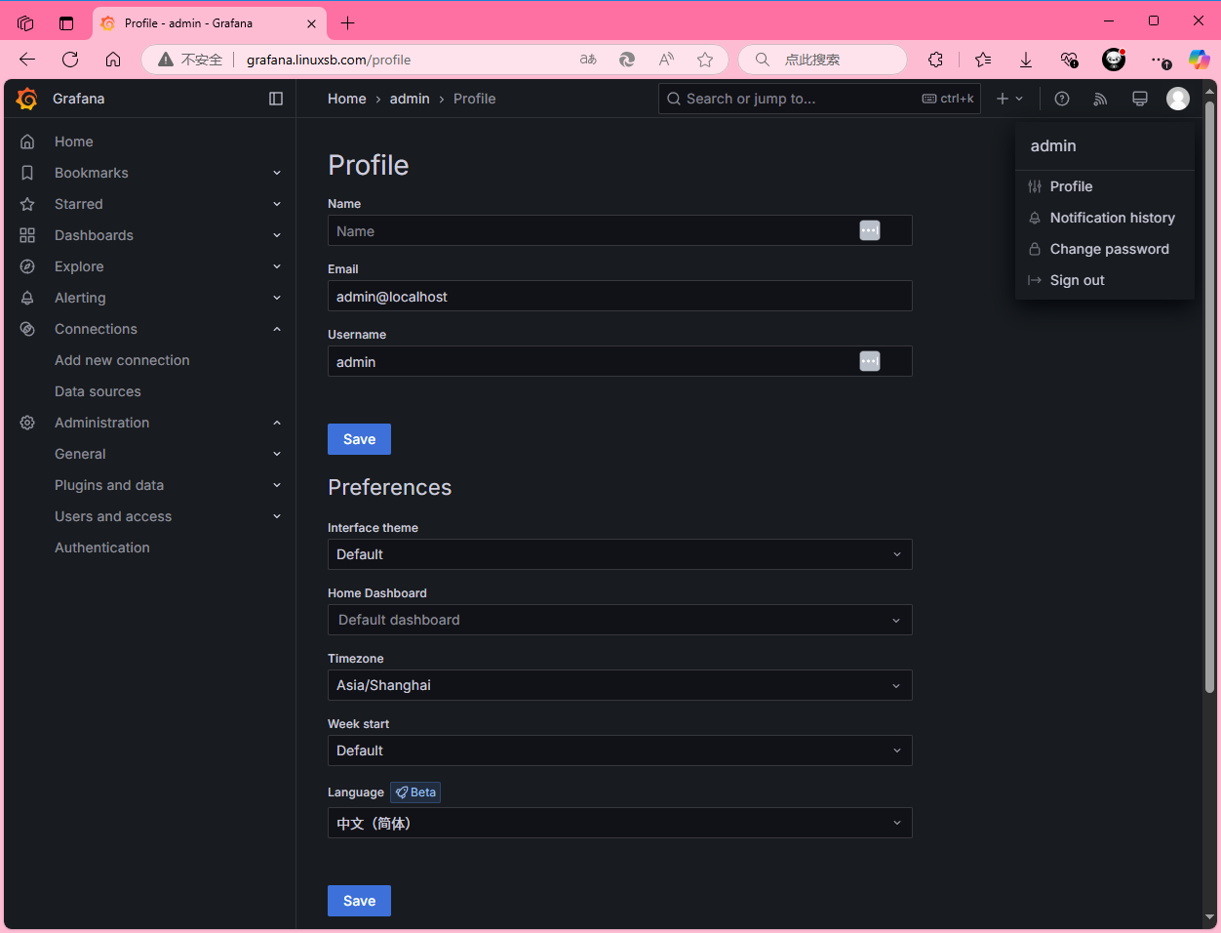Click the Connections icon in sidebar
1221x933 pixels.
[x=27, y=329]
